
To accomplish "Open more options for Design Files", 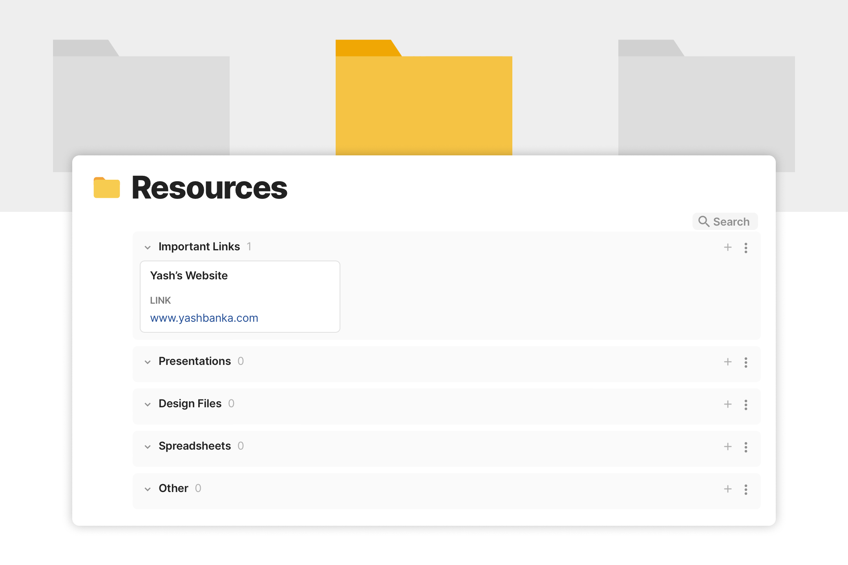I will pos(746,405).
